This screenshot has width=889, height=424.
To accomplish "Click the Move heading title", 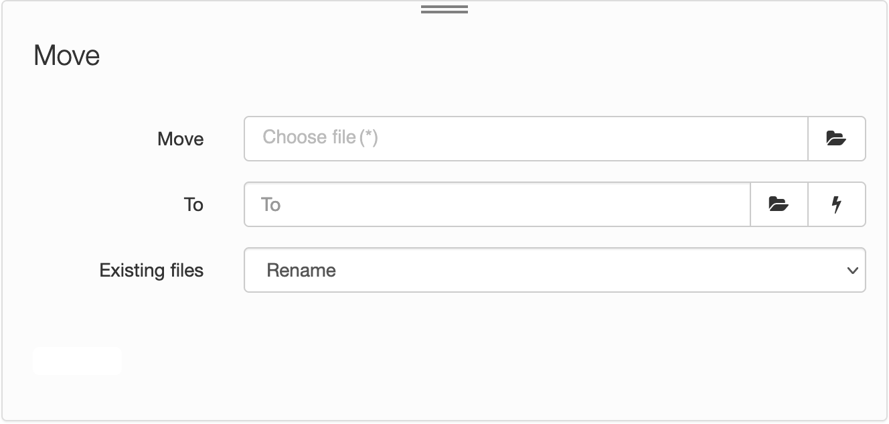I will tap(67, 55).
